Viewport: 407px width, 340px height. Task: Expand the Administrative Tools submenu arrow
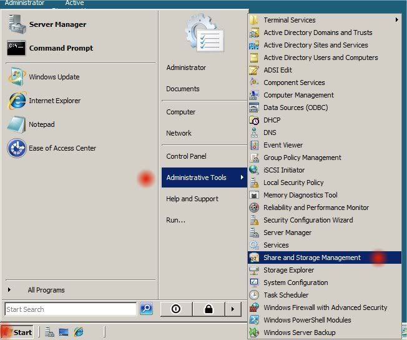point(242,177)
